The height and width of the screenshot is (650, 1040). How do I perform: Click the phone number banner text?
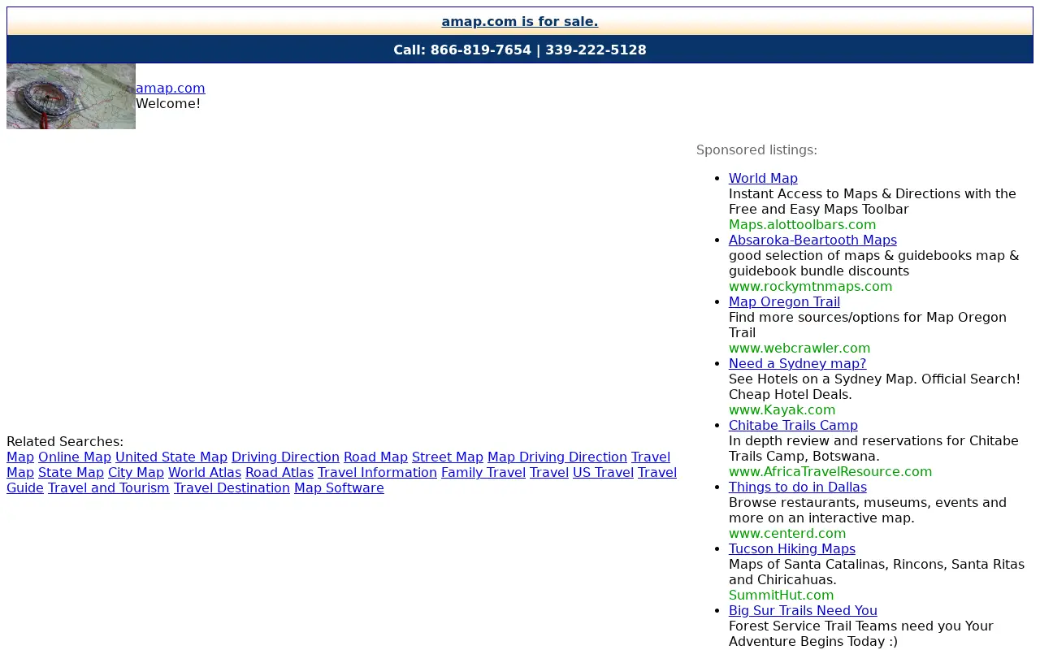(520, 50)
